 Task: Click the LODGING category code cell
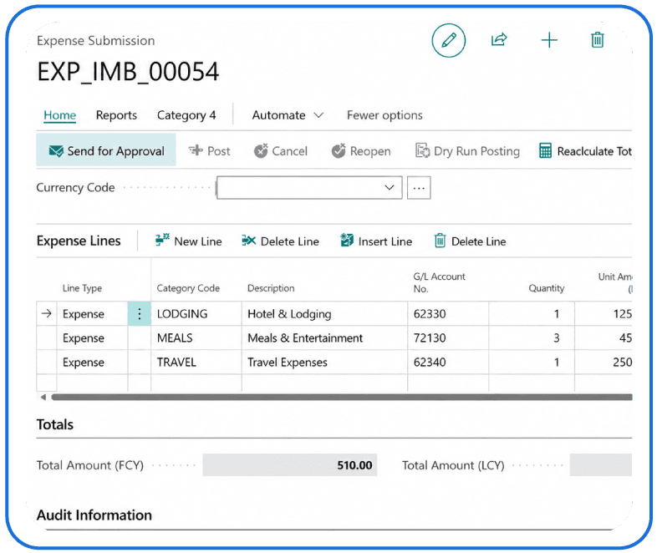(x=196, y=313)
